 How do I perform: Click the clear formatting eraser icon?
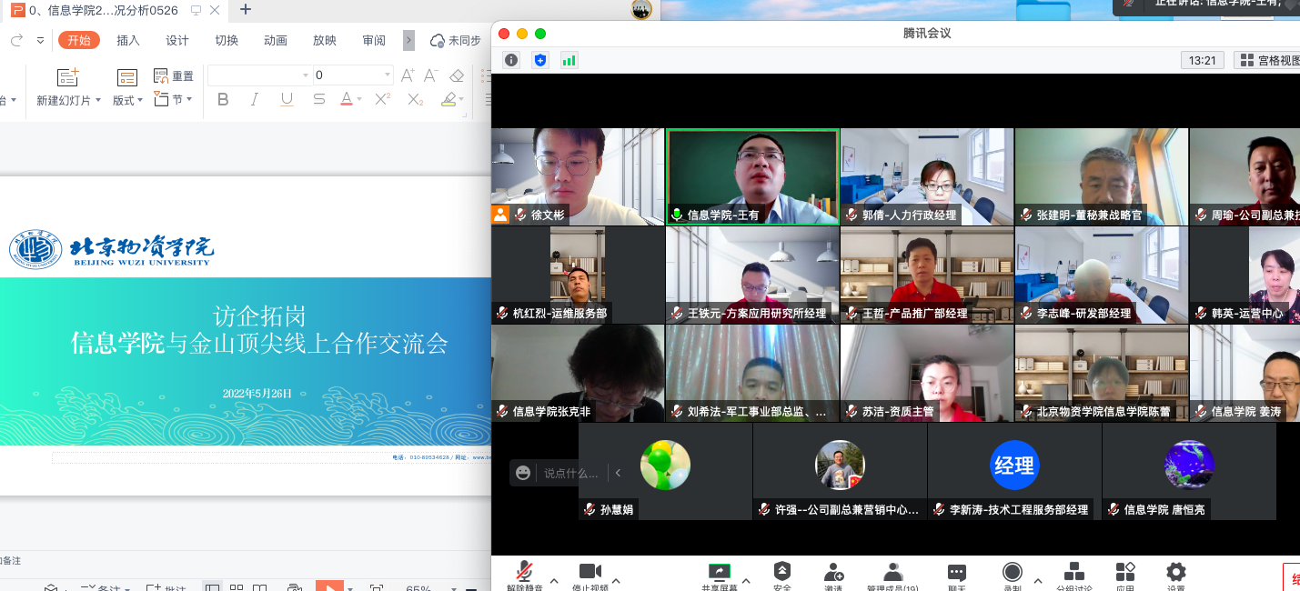(x=457, y=75)
